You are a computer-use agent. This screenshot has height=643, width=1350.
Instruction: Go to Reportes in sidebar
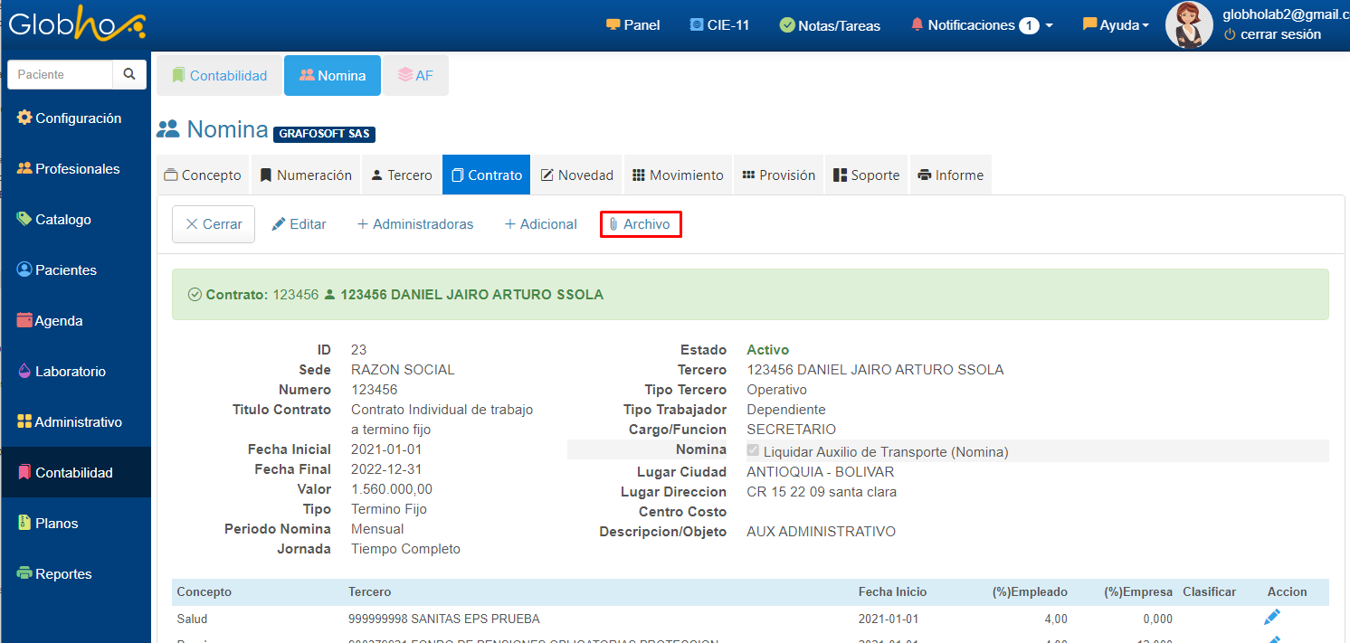click(63, 574)
